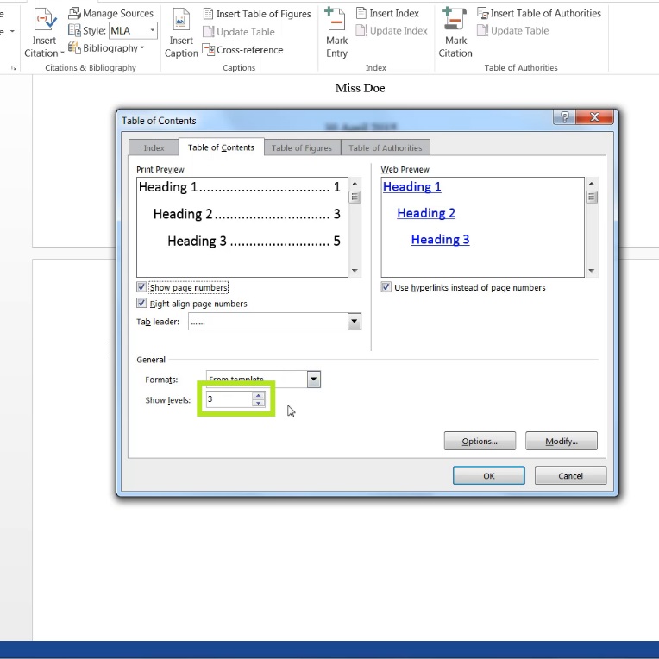659x659 pixels.
Task: Close the Table of Contents dialog
Action: [x=594, y=116]
